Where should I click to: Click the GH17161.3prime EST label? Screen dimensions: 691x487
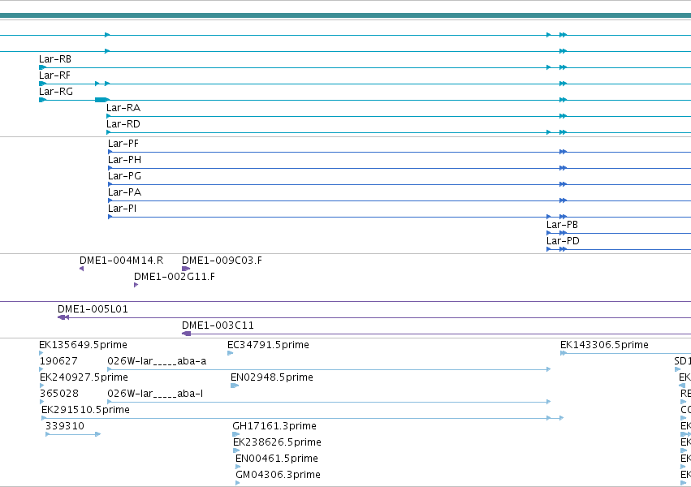click(274, 426)
